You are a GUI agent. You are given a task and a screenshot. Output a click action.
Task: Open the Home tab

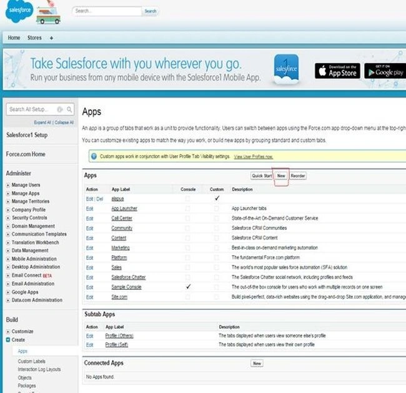(14, 38)
